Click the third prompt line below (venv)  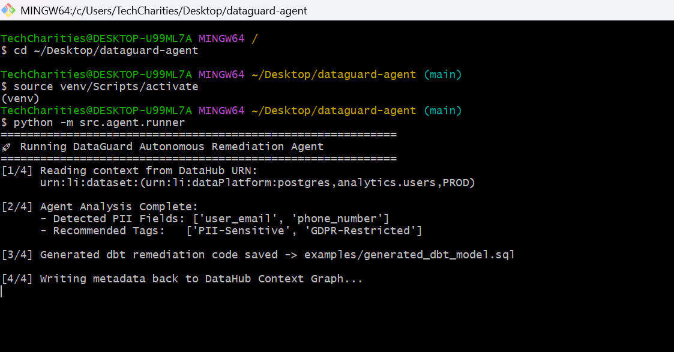(231, 111)
